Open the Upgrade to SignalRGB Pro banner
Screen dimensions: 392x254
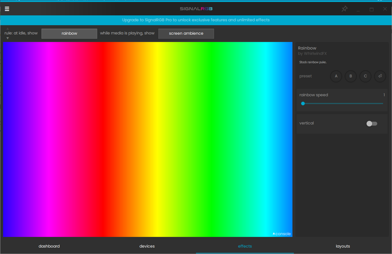point(196,20)
